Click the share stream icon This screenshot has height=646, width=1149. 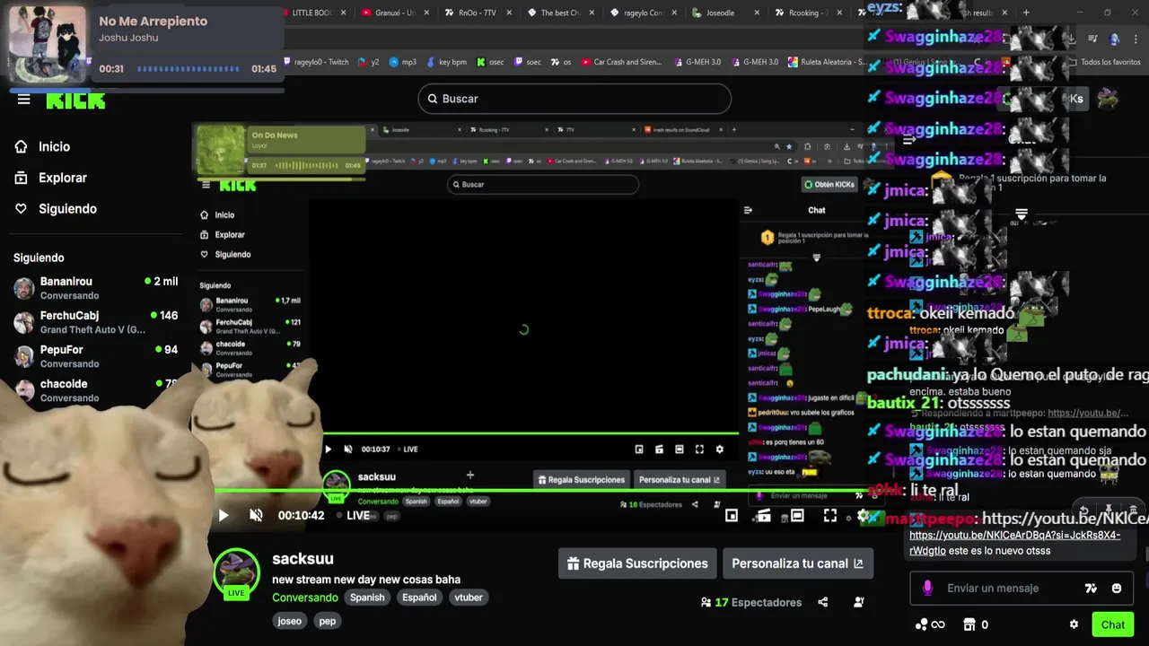pos(822,602)
